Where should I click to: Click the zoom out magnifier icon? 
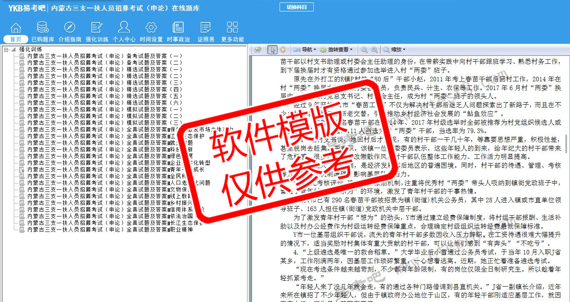(364, 50)
